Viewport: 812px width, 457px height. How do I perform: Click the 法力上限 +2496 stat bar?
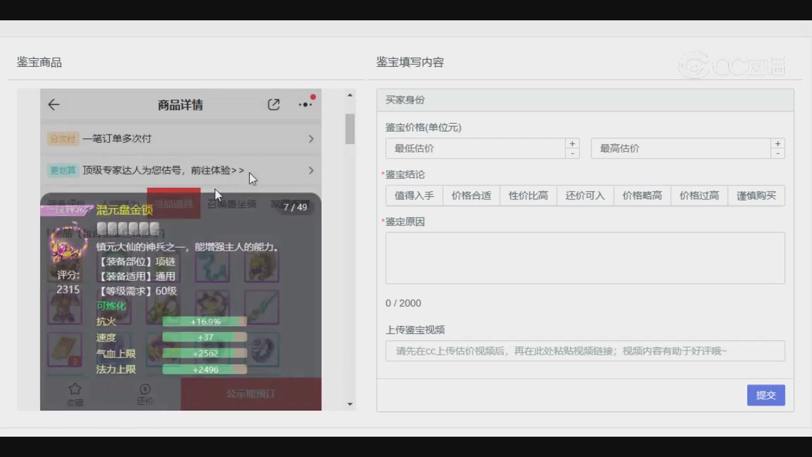pyautogui.click(x=205, y=369)
